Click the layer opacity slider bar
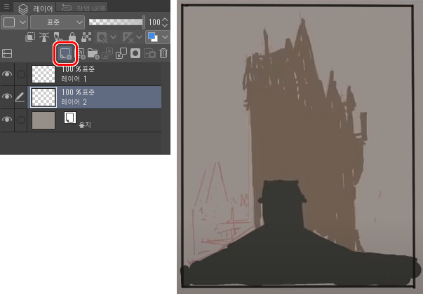Screen dimensions: 423x294 click(x=116, y=22)
